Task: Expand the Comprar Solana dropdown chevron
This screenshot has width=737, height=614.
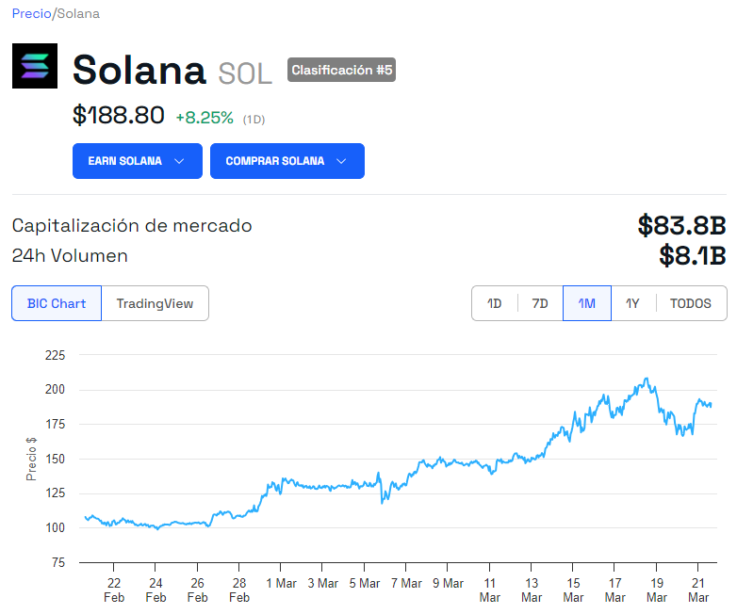Action: 342,161
